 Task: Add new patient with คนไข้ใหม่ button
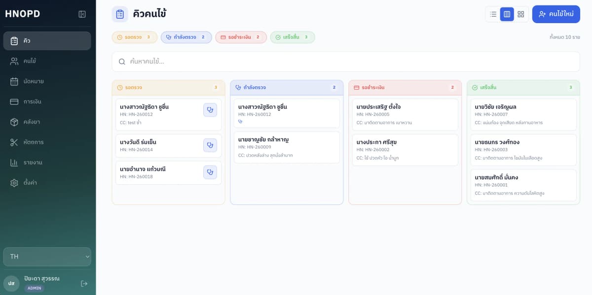click(x=556, y=14)
